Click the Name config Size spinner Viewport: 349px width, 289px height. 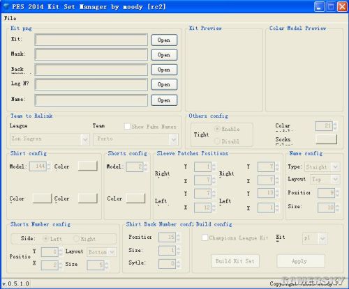click(328, 207)
